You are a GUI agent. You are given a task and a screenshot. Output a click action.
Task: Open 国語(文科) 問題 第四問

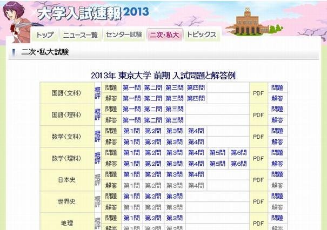196,87
